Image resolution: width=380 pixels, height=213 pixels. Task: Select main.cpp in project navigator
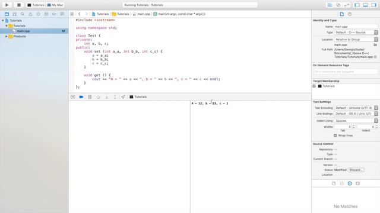click(x=34, y=31)
